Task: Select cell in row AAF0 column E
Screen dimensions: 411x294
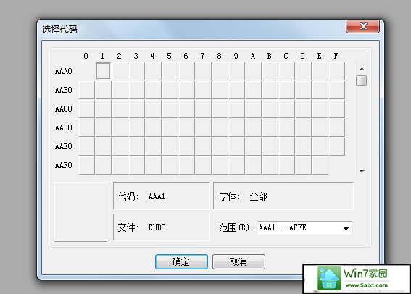Action: [x=320, y=165]
